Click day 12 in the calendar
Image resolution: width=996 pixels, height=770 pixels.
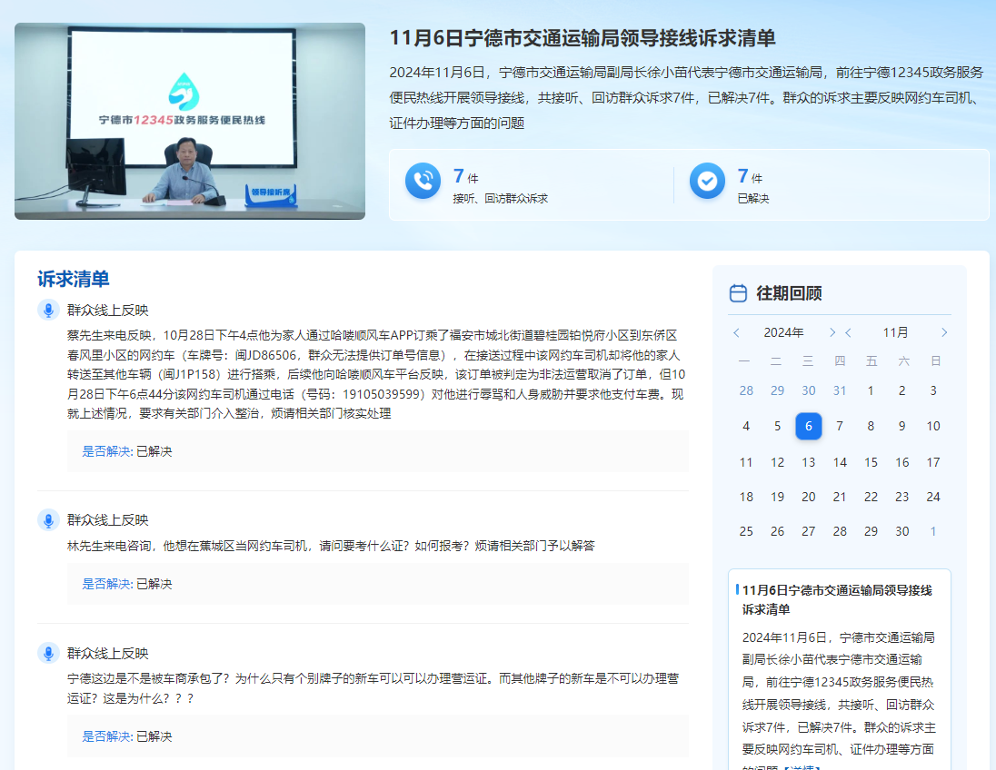tap(778, 462)
